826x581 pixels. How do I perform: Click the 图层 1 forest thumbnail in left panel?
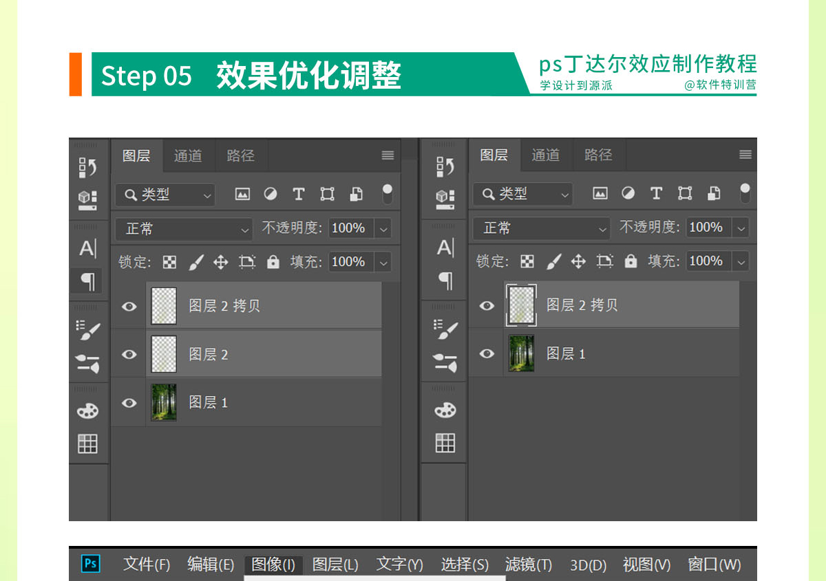pyautogui.click(x=164, y=402)
